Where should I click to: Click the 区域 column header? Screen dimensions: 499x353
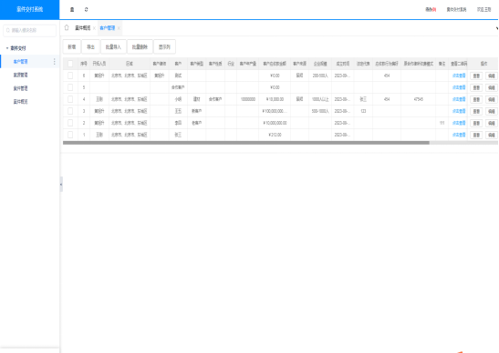(x=130, y=64)
